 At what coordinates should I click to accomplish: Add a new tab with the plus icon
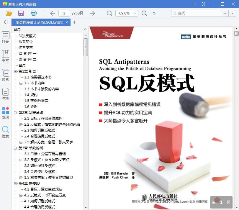[x=75, y=22]
